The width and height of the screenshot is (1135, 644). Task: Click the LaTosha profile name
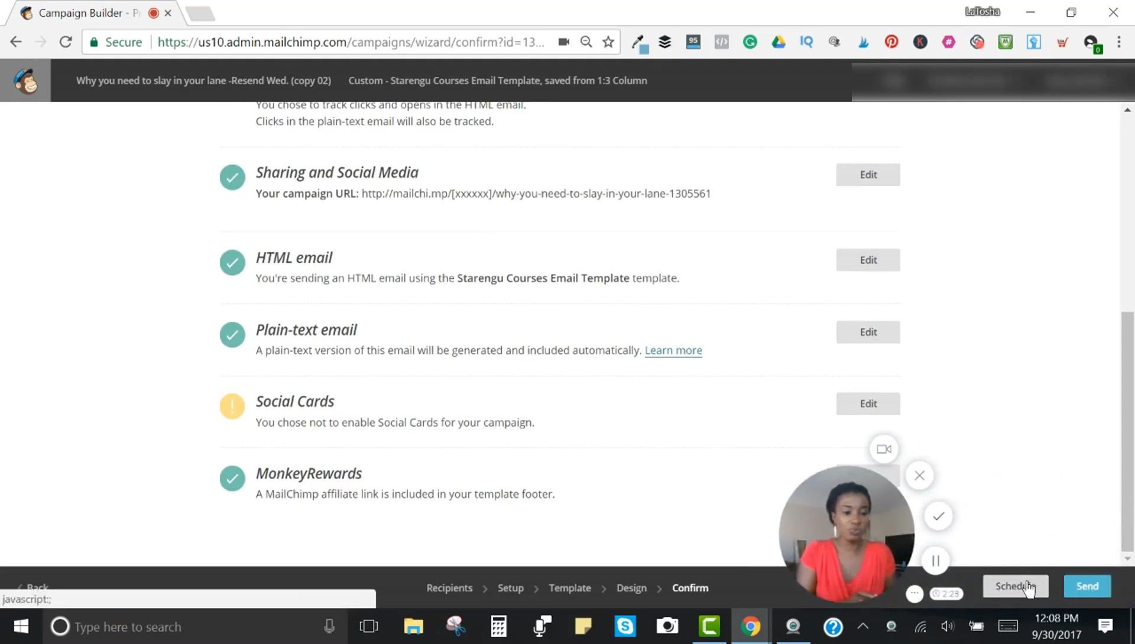[982, 12]
